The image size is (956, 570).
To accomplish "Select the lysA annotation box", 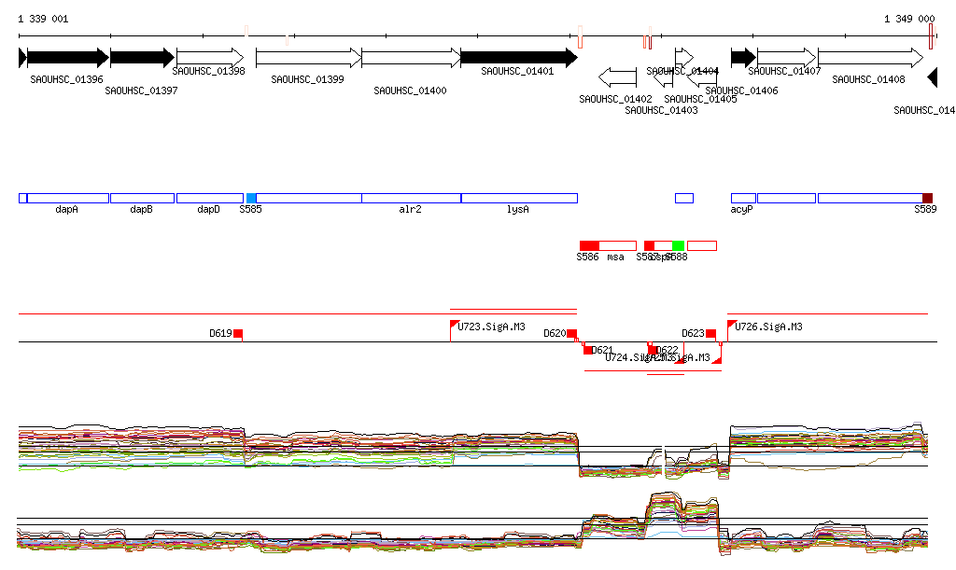I will [519, 198].
